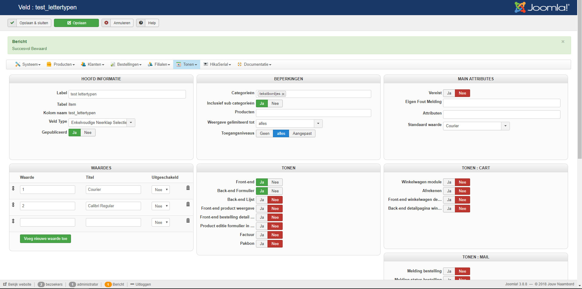582x289 pixels.
Task: Click the Tonen menu icon
Action: 179,64
